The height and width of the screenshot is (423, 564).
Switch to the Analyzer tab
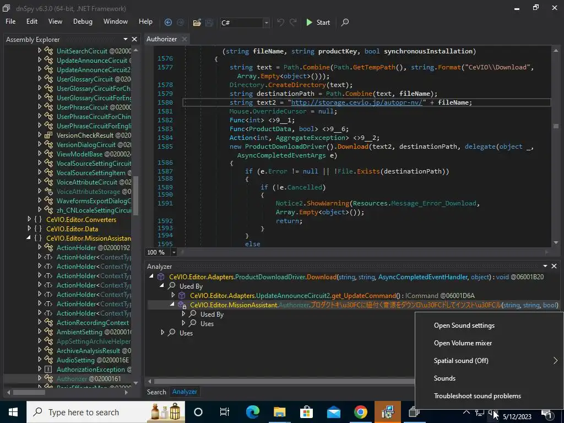click(185, 392)
